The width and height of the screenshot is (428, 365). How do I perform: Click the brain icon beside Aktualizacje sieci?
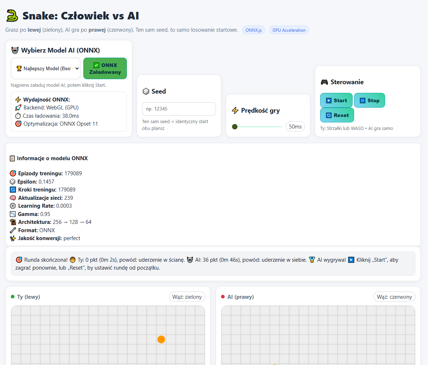click(x=13, y=198)
